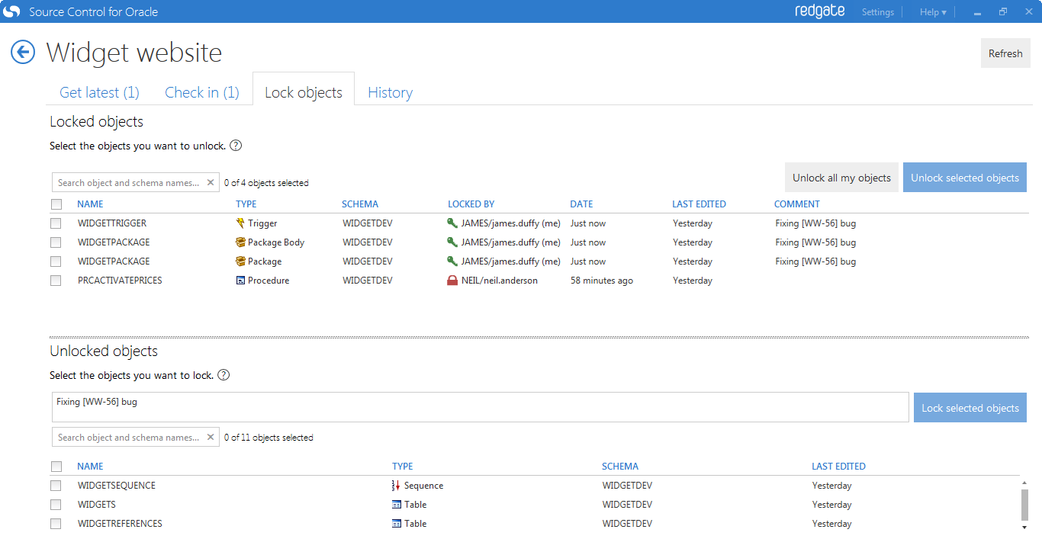Tick the checkbox for WIDGETTRIGGER
1042x555 pixels.
click(x=56, y=223)
